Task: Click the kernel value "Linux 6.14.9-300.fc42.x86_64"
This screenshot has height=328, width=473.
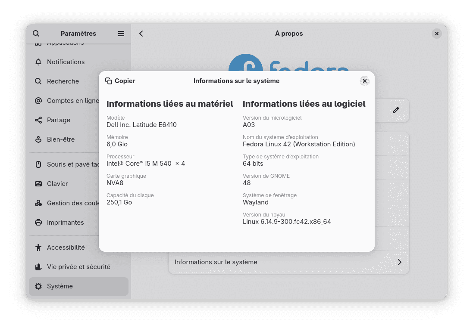Action: 287,222
